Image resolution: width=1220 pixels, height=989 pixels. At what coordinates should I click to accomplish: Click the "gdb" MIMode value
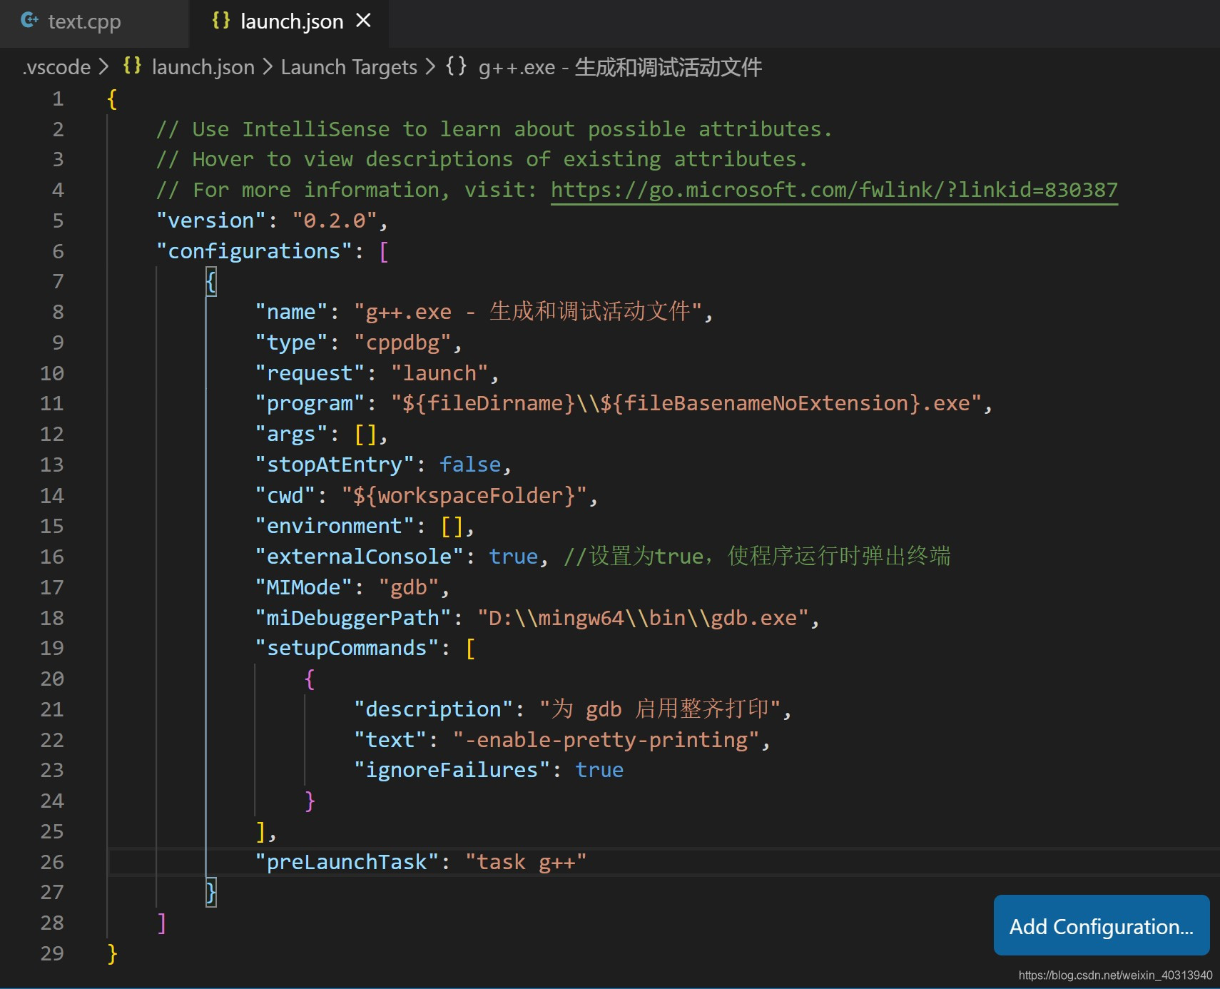coord(409,587)
